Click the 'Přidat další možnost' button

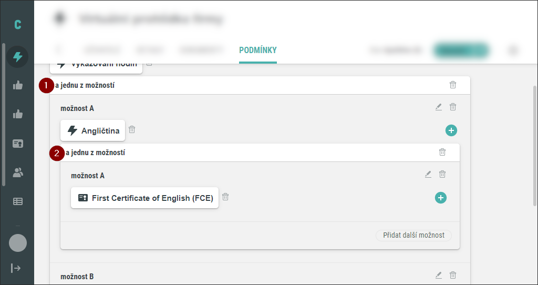click(413, 235)
